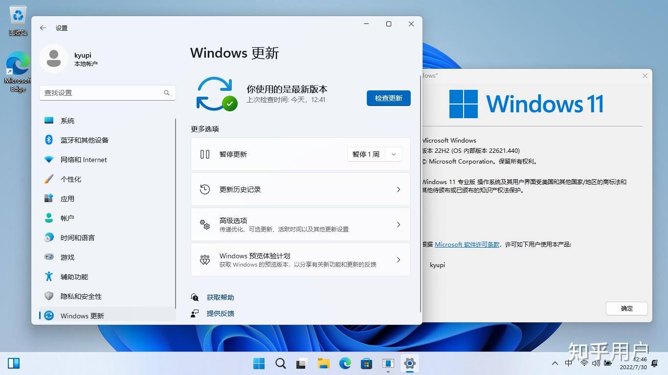The width and height of the screenshot is (668, 375).
Task: Launch Microsoft Store from the taskbar
Action: (x=366, y=363)
